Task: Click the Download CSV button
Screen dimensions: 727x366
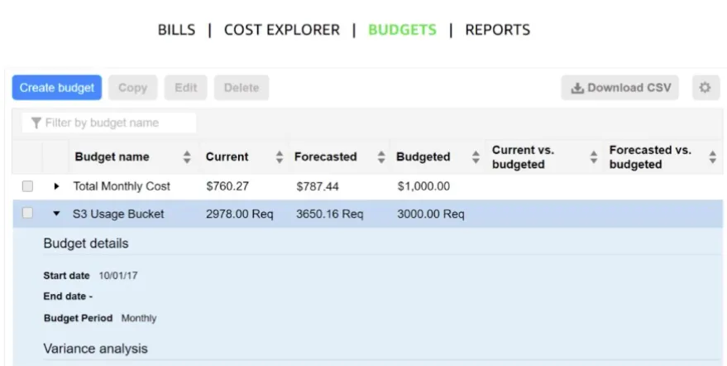Action: point(620,87)
